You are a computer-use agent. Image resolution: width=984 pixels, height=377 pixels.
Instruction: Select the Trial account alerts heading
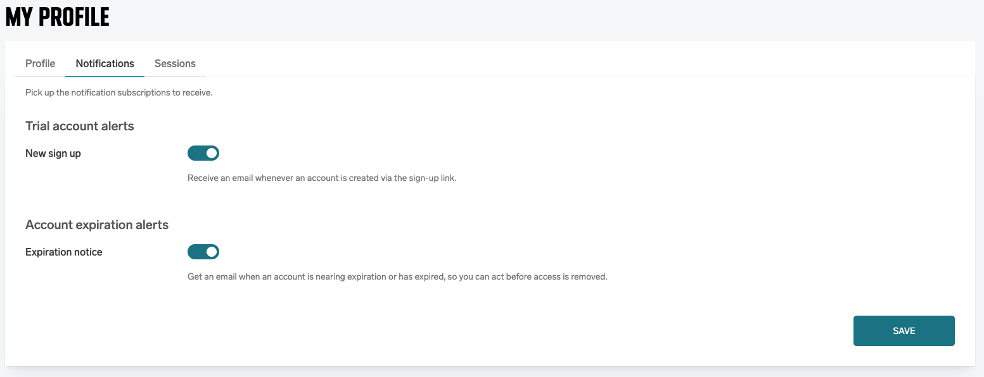pyautogui.click(x=80, y=126)
